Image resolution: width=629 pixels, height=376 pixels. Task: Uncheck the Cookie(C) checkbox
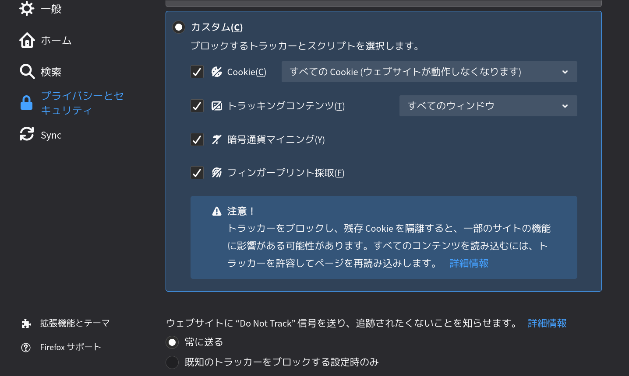[x=197, y=72]
